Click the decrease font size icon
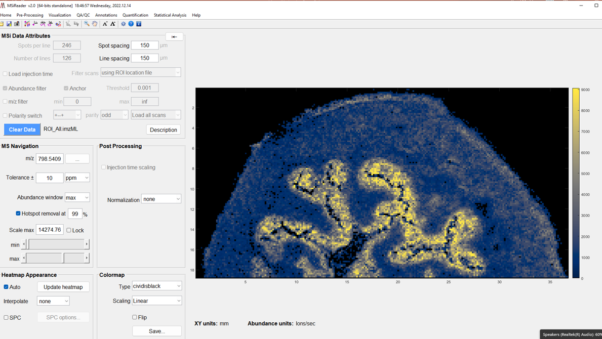Image resolution: width=602 pixels, height=339 pixels. pos(105,24)
